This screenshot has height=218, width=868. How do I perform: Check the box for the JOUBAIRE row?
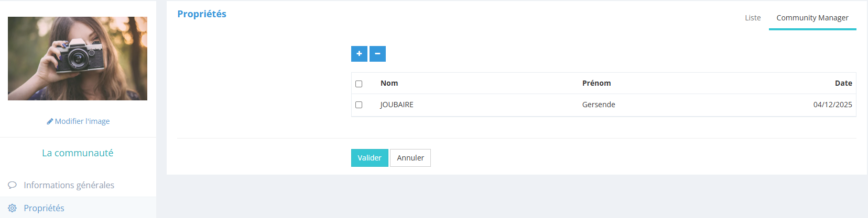[x=359, y=105]
